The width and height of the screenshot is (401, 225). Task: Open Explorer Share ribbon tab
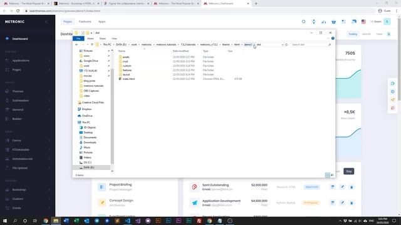[x=103, y=39]
